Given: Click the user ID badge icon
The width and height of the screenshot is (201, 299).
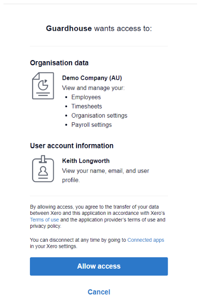Looking at the screenshot, I should coord(43,169).
